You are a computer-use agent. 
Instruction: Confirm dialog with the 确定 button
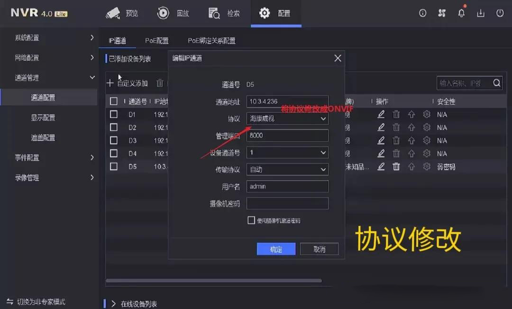point(276,248)
